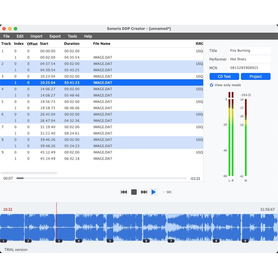Click the horizontal scrollbar under the track list
Viewport: 278px width, 278px height.
pos(29,173)
